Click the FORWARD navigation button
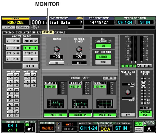 pos(23,27)
